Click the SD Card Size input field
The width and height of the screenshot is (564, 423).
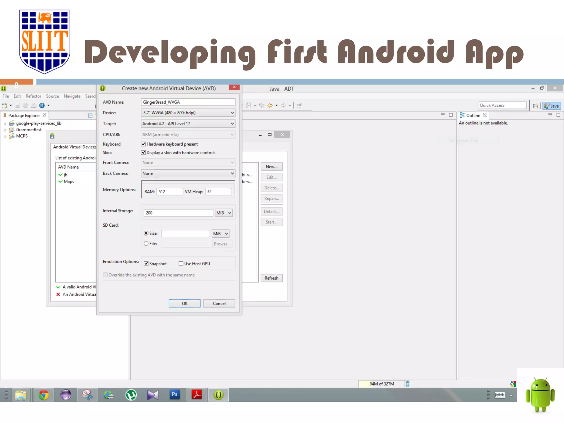point(185,234)
